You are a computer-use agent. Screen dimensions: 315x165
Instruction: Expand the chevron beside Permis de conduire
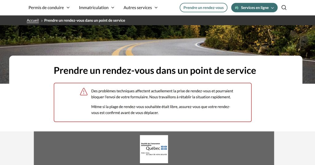point(68,8)
